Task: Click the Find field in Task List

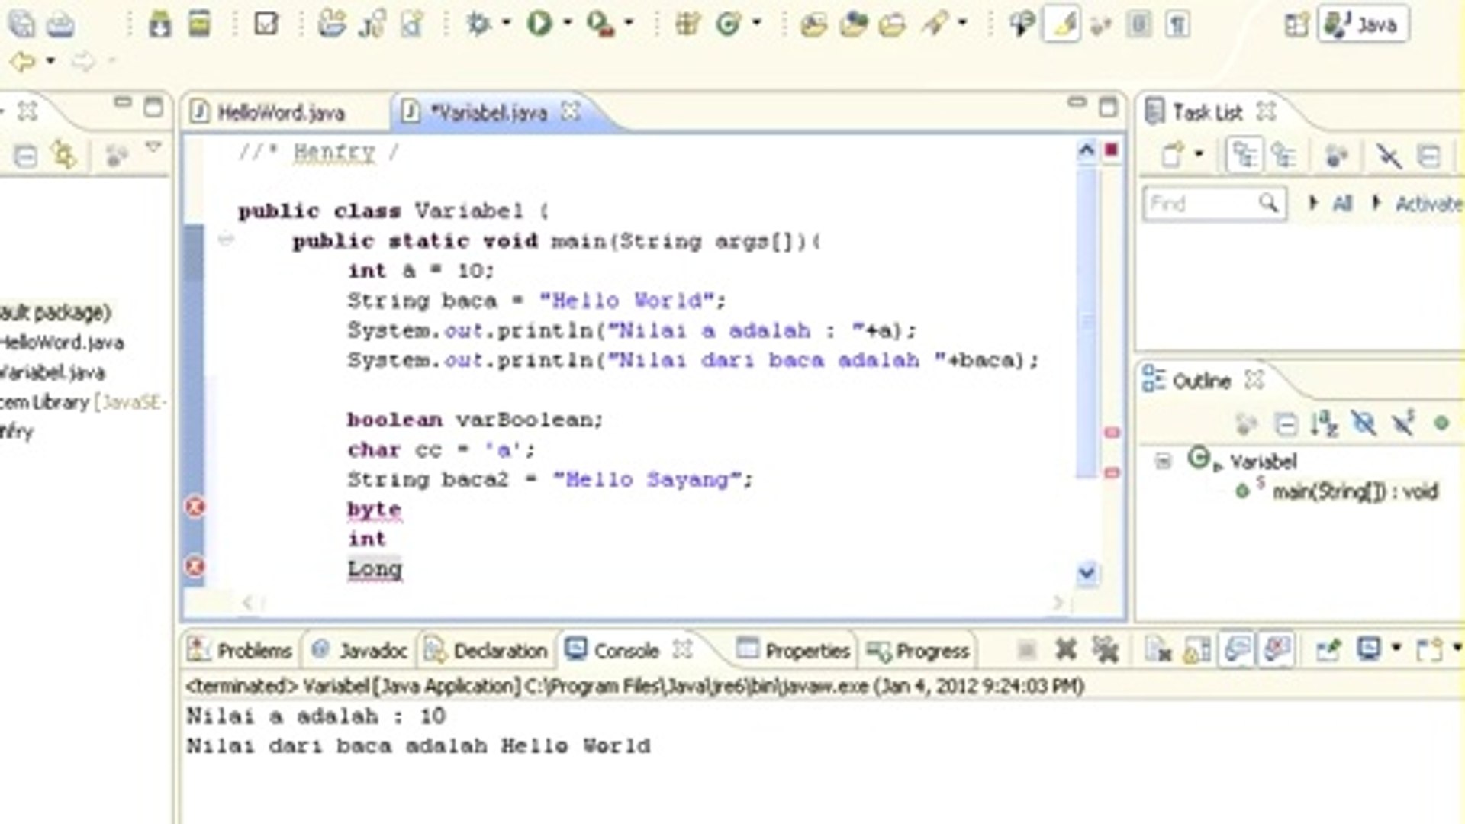Action: tap(1206, 204)
